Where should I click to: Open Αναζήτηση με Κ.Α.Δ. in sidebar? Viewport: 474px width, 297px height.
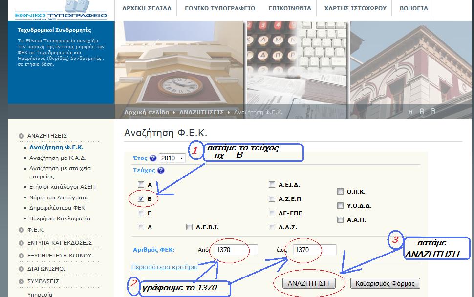(x=57, y=158)
